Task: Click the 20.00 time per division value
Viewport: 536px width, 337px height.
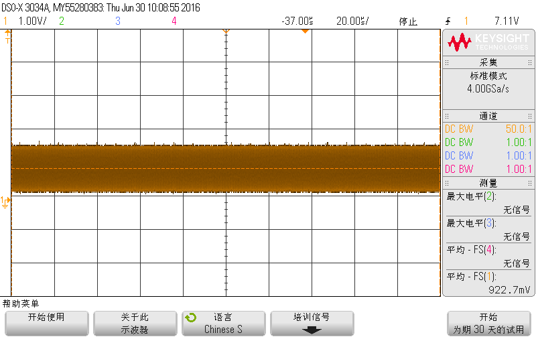Action: point(352,21)
